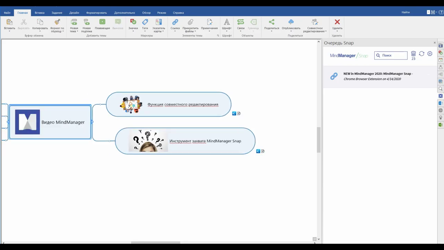Expand the Поделиться dropdown arrow

pos(272,31)
